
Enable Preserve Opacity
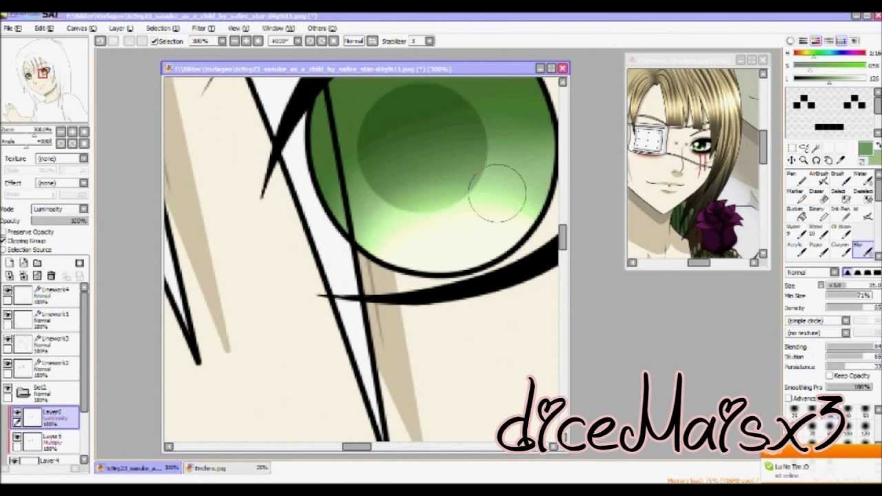click(4, 232)
